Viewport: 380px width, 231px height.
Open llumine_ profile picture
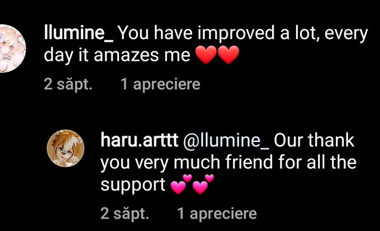click(12, 49)
